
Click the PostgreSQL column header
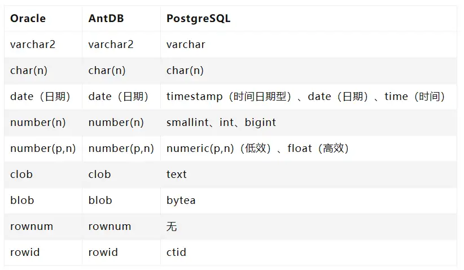198,19
